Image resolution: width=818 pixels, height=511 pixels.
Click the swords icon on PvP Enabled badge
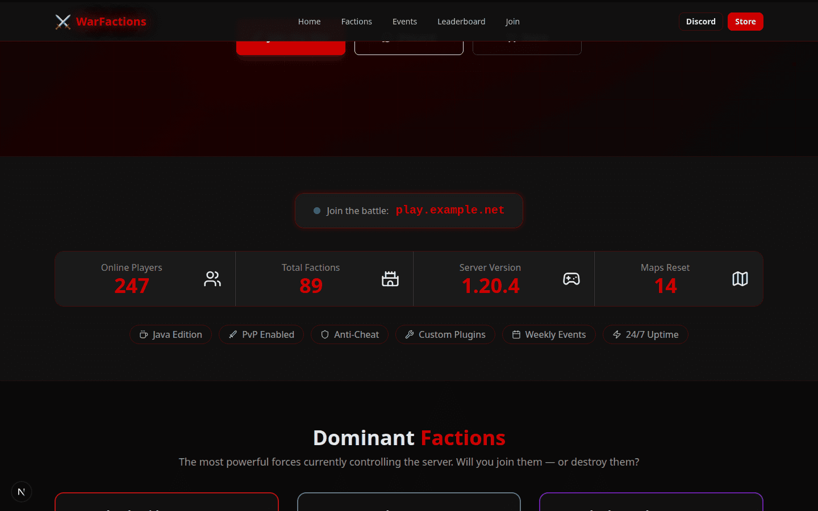pyautogui.click(x=232, y=334)
